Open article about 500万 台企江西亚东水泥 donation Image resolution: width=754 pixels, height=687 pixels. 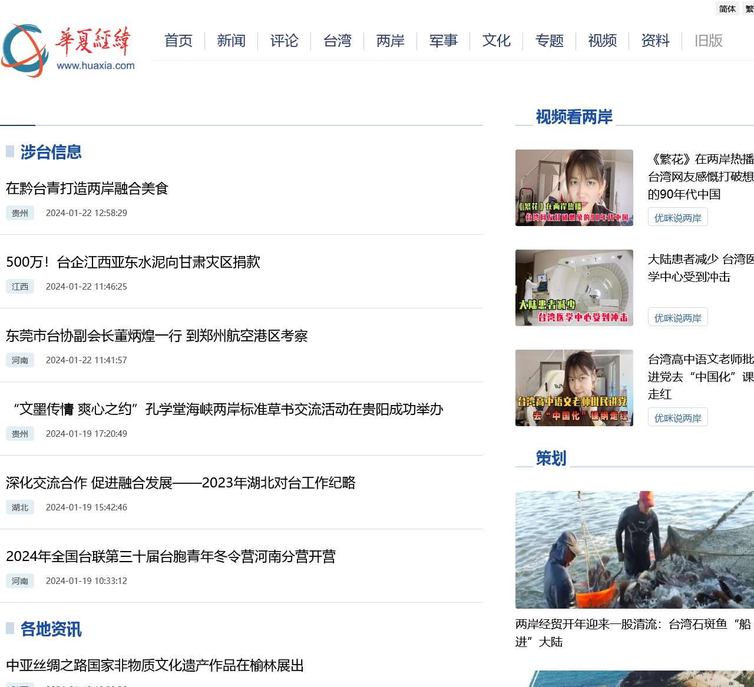[133, 262]
